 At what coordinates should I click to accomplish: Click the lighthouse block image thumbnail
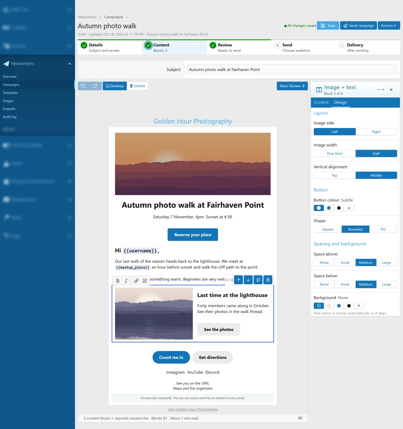tap(154, 314)
